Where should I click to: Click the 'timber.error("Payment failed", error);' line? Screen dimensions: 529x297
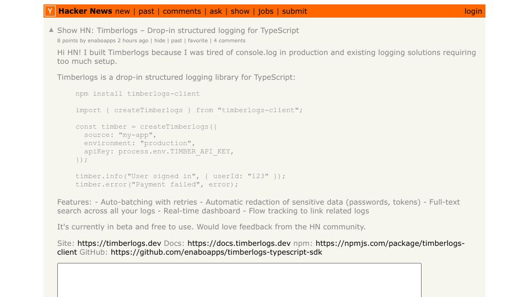(x=156, y=185)
